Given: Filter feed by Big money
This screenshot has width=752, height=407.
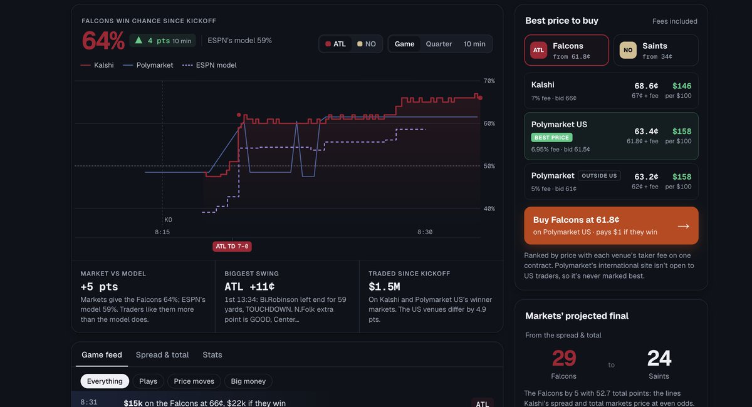Looking at the screenshot, I should point(248,381).
